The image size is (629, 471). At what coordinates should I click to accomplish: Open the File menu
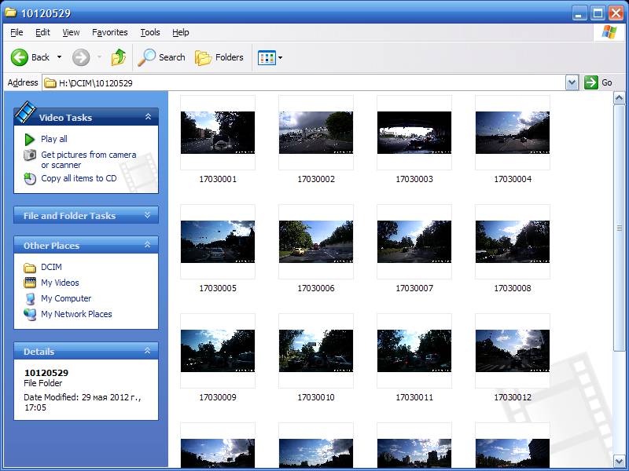(x=17, y=32)
